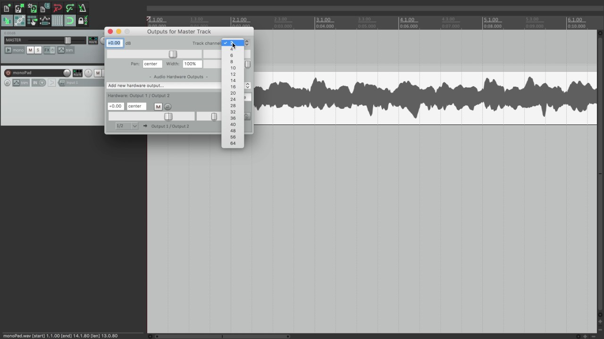The height and width of the screenshot is (339, 604).
Task: Mute the hardware Output 1 / Output 2 send
Action: [x=158, y=106]
